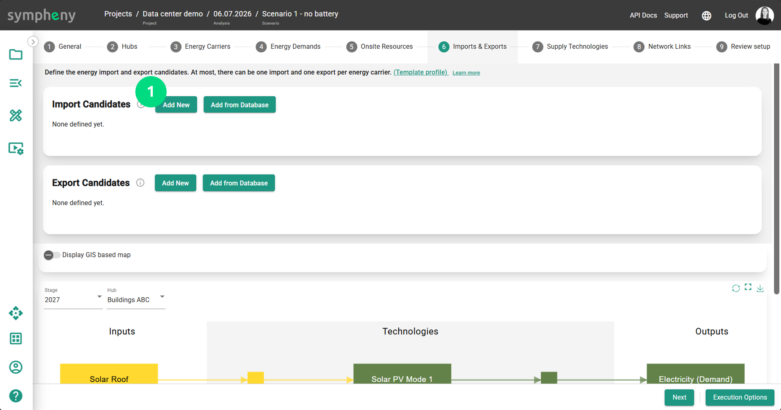Image resolution: width=781 pixels, height=410 pixels.
Task: Open the execution settings play-gear icon
Action: pos(16,149)
